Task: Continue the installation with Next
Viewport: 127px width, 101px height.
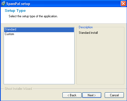Action: tap(92, 95)
